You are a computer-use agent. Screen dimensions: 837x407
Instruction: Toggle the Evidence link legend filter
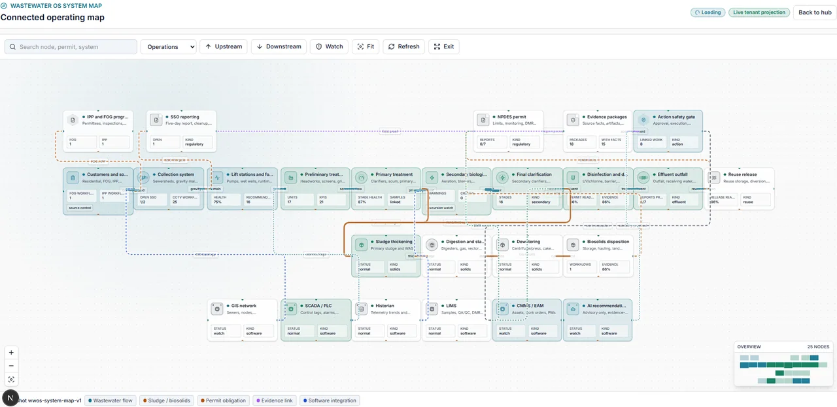coord(275,400)
